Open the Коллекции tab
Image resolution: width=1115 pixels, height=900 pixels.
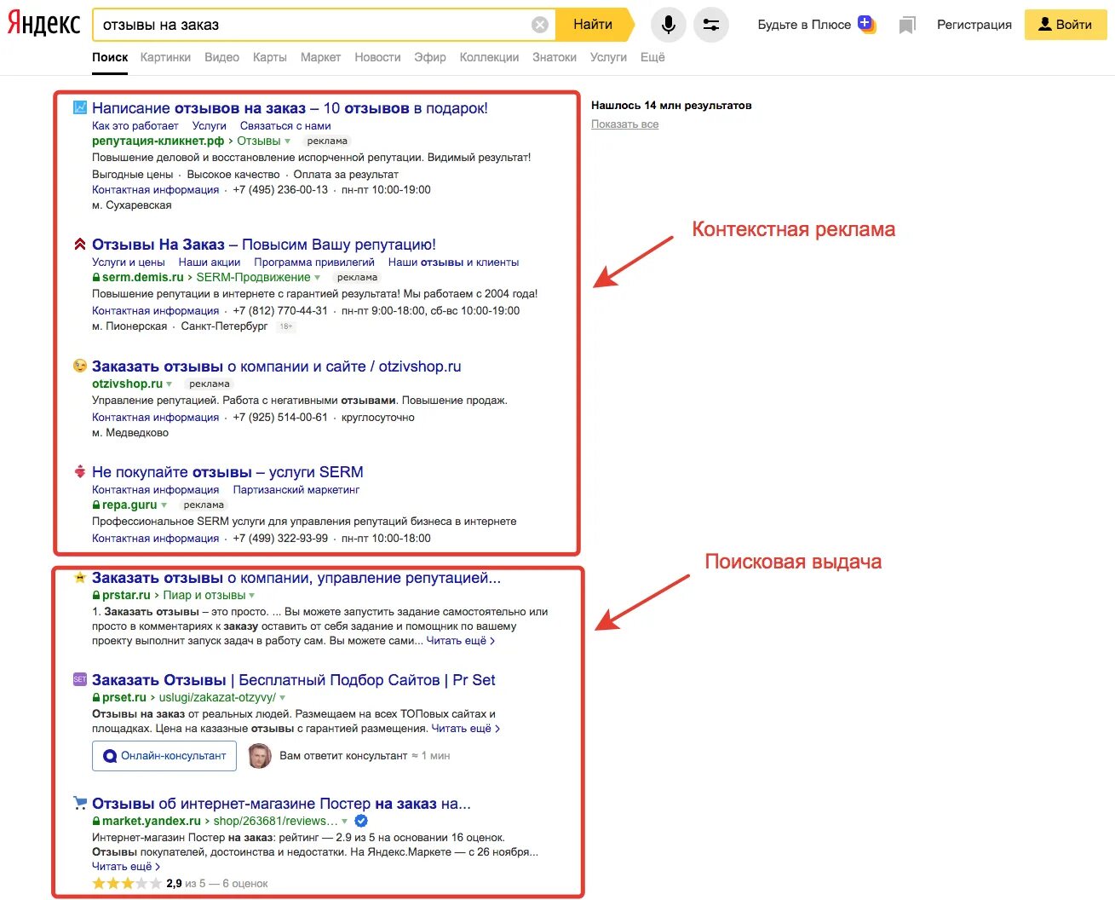(x=489, y=57)
